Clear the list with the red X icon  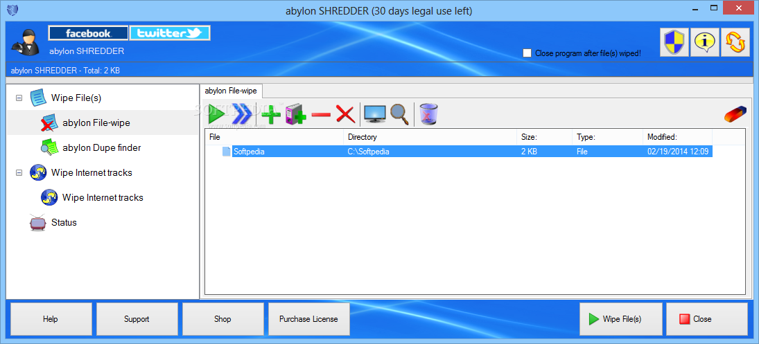click(346, 115)
